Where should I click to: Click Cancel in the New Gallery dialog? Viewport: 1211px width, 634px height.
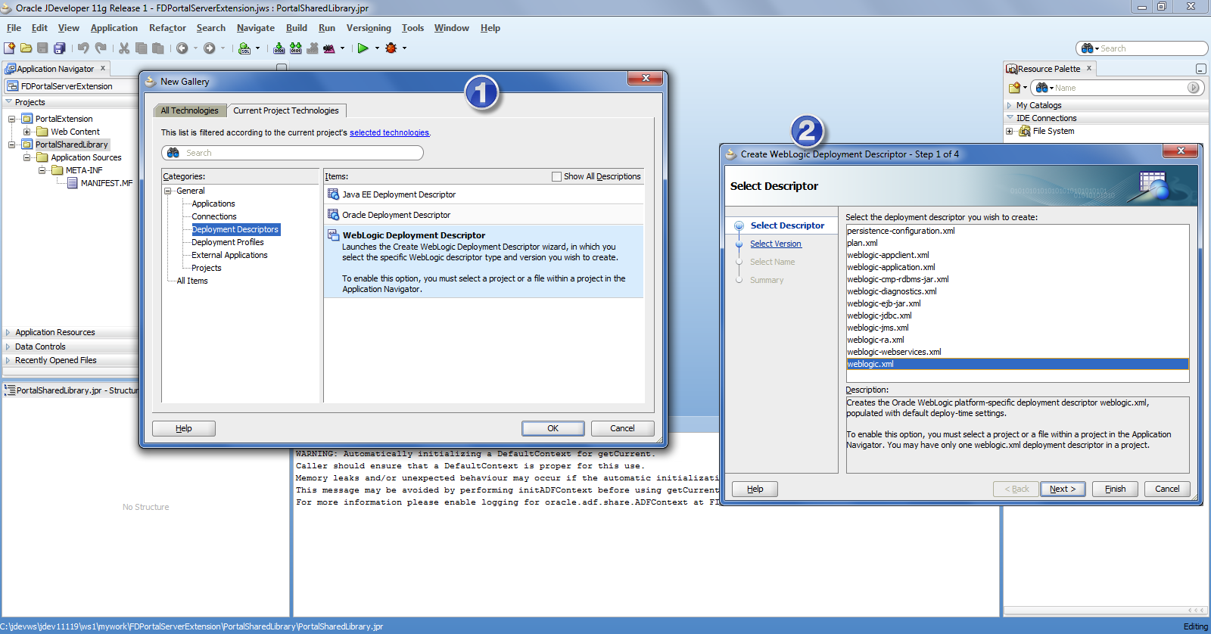(622, 428)
